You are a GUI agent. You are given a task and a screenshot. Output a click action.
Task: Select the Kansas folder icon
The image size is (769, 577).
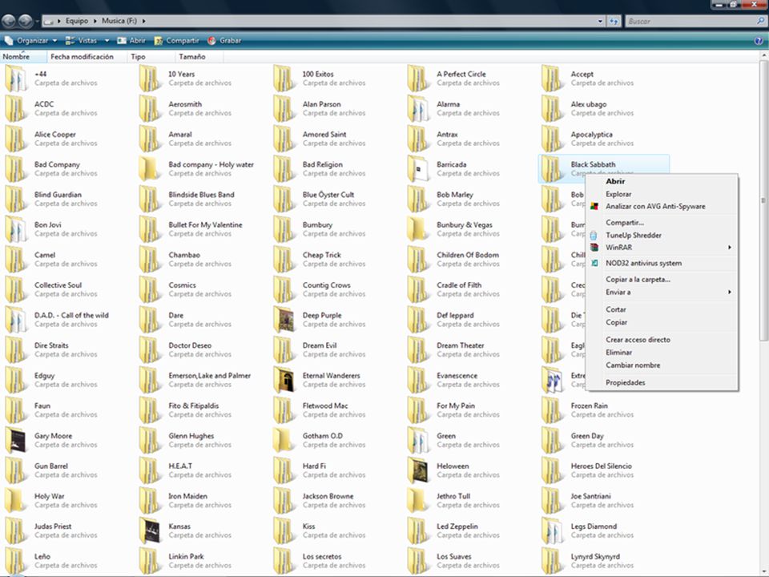[150, 531]
